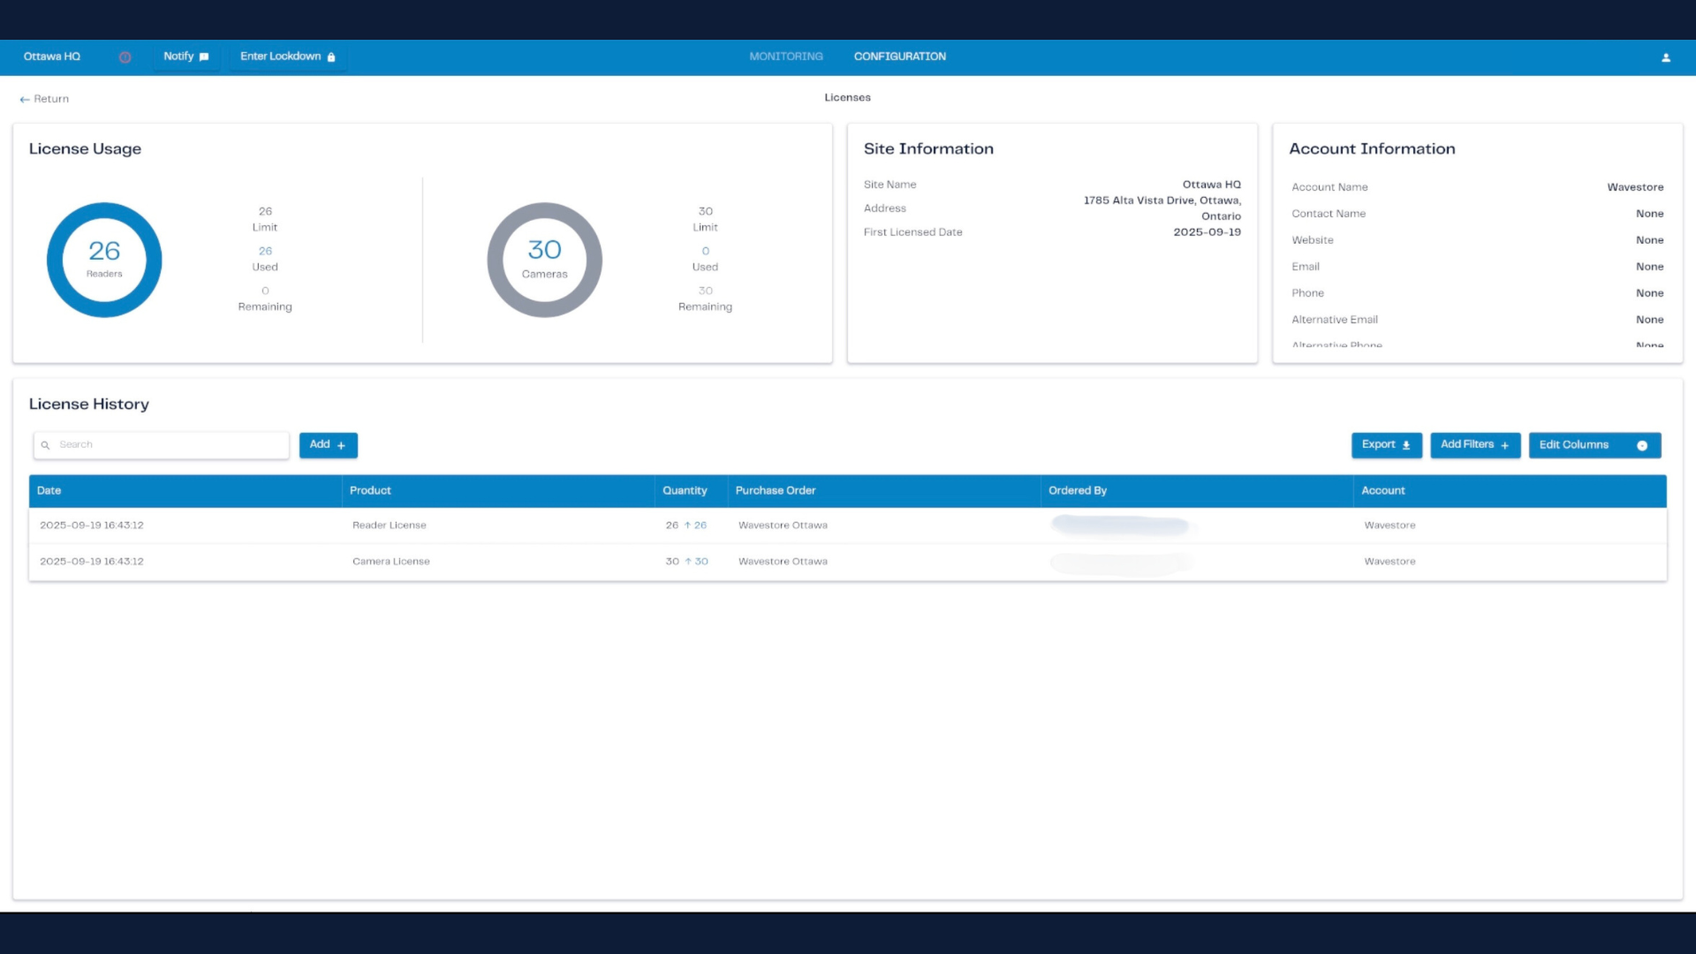
Task: Select the Configuration tab
Action: 899,57
